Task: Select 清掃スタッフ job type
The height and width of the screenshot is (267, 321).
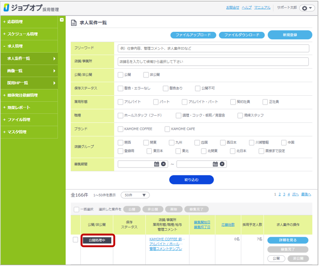Action: (240, 115)
